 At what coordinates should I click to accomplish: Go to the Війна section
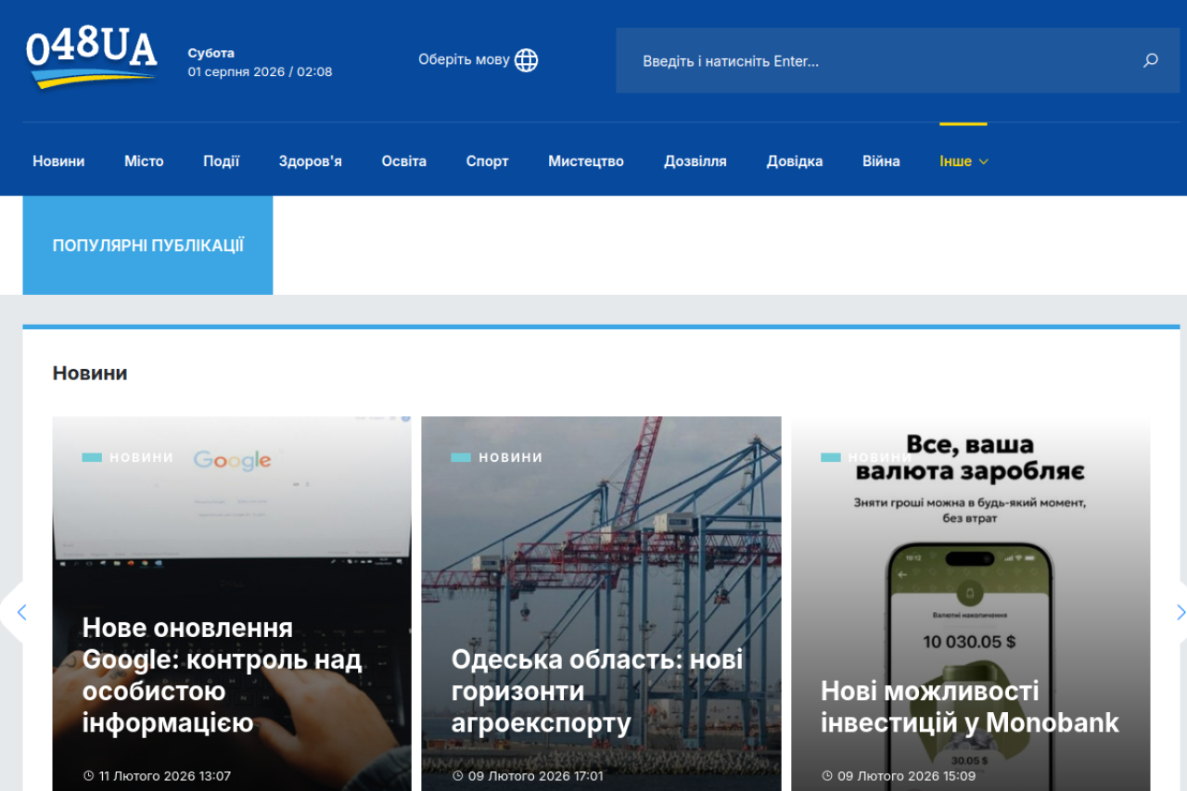(881, 161)
